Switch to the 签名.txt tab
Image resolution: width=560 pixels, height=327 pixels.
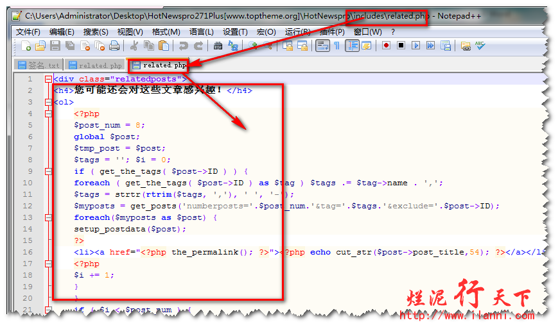tap(39, 65)
